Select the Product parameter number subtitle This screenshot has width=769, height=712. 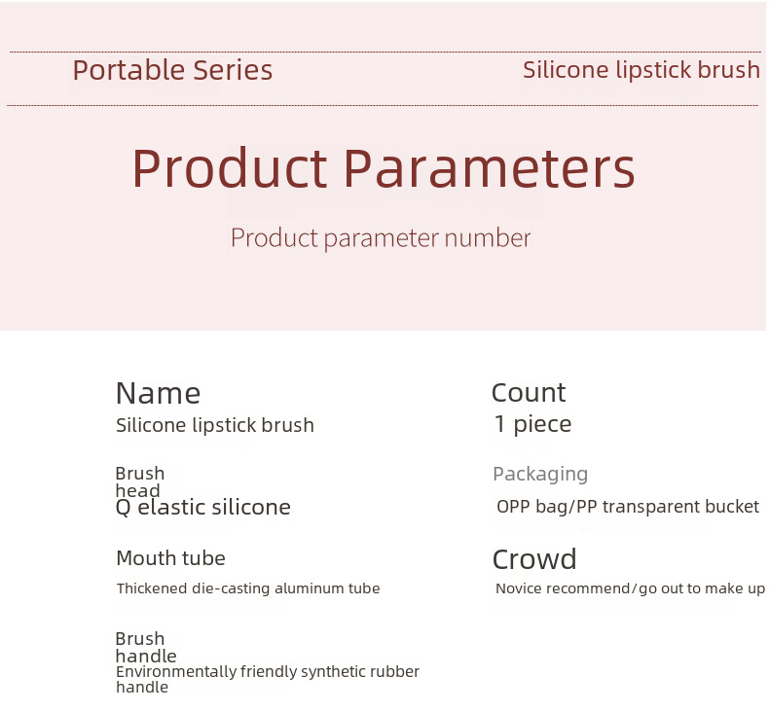pos(381,238)
